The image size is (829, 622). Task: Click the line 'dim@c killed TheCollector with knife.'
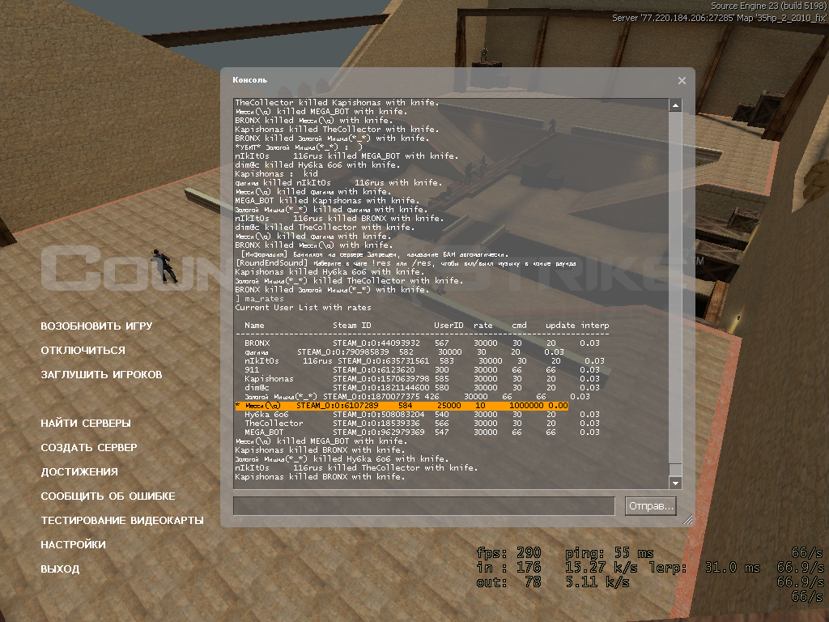325,227
